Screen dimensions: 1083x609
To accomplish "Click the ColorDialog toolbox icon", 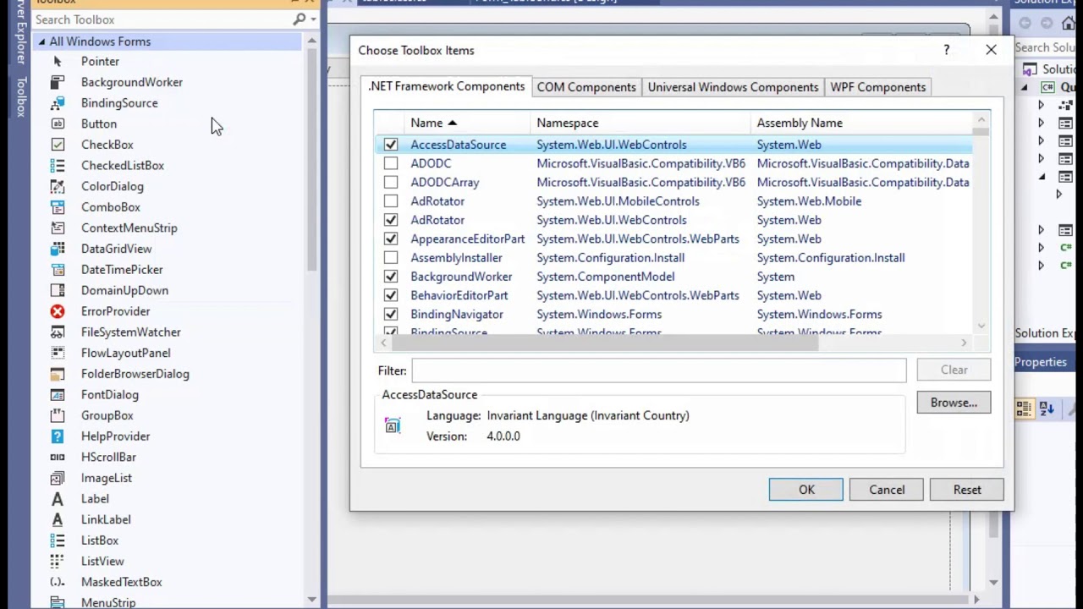I will coord(58,186).
